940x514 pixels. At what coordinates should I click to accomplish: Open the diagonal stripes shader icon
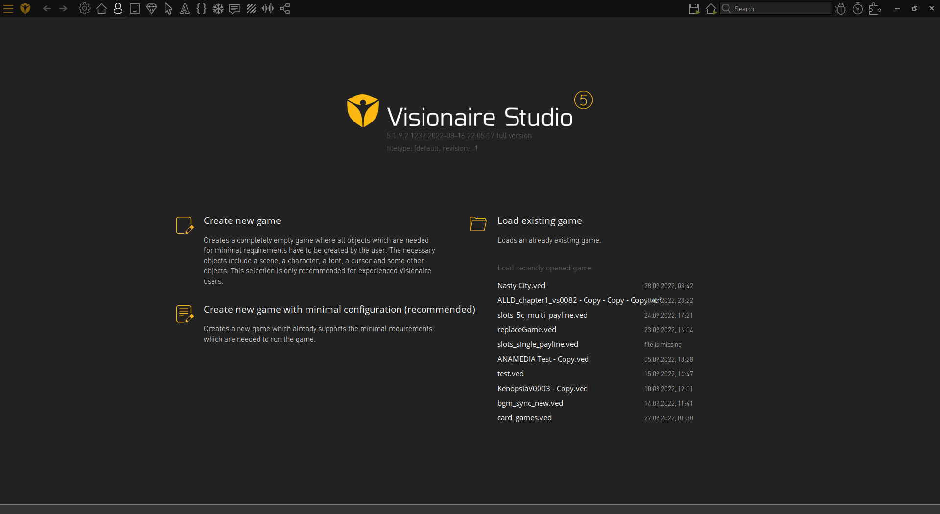251,9
